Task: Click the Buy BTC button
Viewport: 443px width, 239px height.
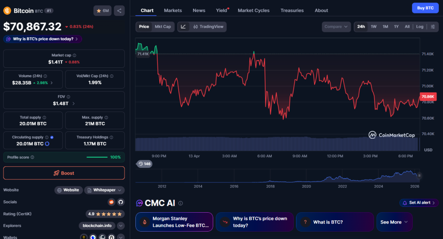Action: point(425,8)
